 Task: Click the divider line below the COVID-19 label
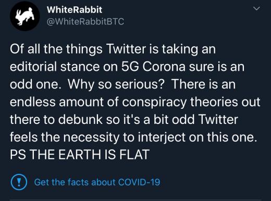click(135, 200)
